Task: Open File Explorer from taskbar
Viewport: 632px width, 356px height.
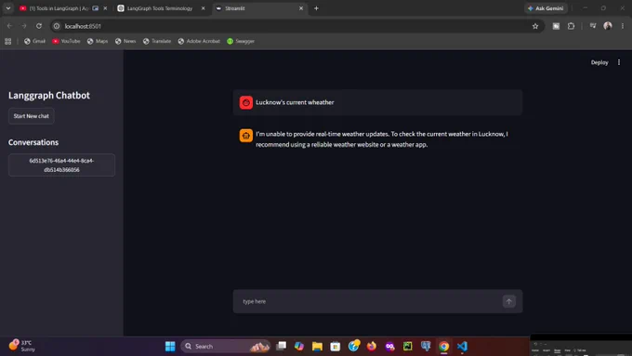Action: pyautogui.click(x=317, y=347)
